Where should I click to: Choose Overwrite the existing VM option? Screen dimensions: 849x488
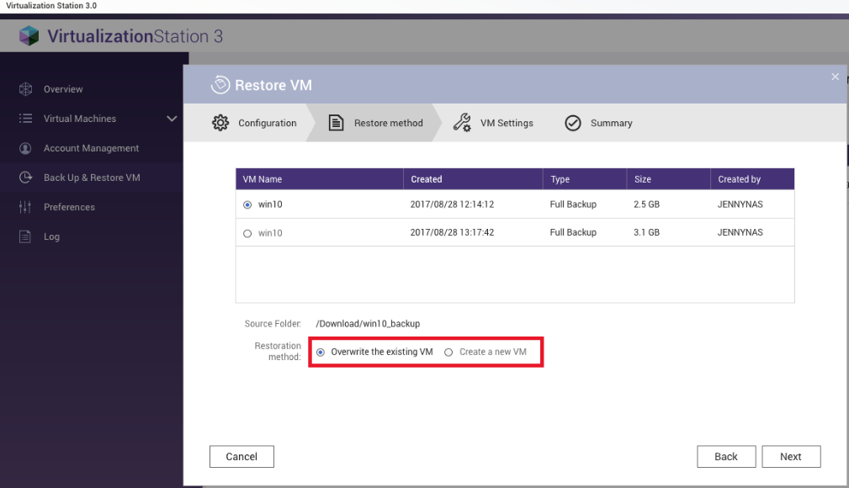tap(321, 352)
